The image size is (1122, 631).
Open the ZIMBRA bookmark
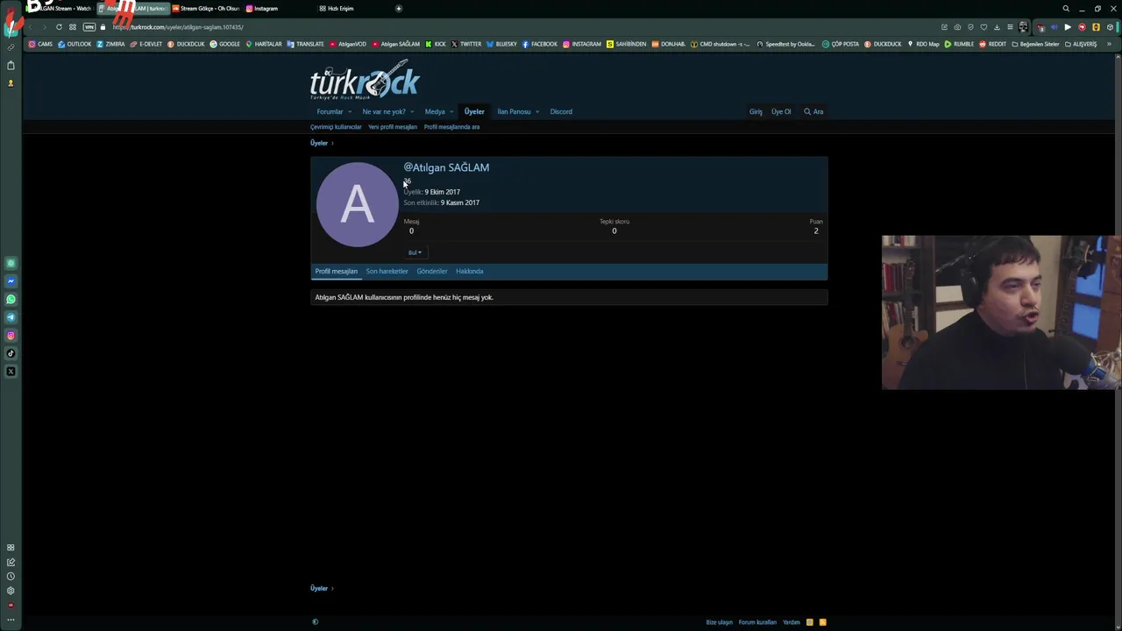[110, 44]
